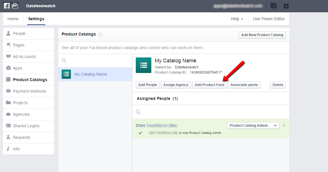Click the Use Power Editor link
The height and width of the screenshot is (172, 328).
(269, 19)
